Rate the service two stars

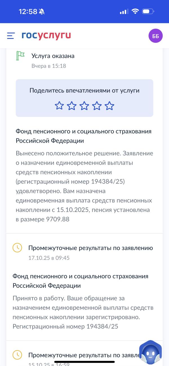72,106
